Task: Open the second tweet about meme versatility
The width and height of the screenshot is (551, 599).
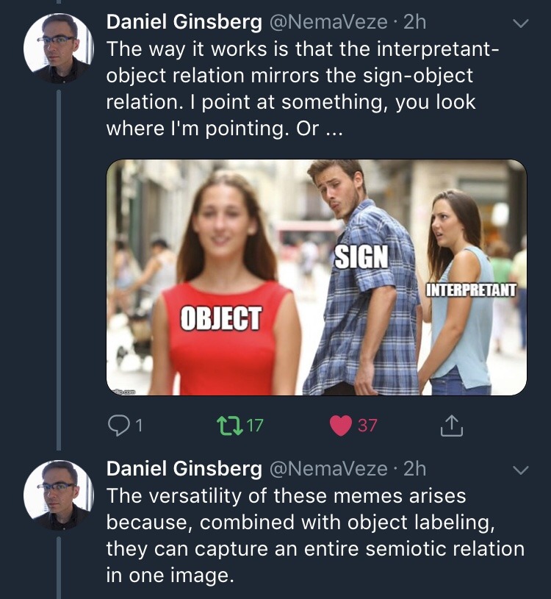Action: (x=314, y=535)
